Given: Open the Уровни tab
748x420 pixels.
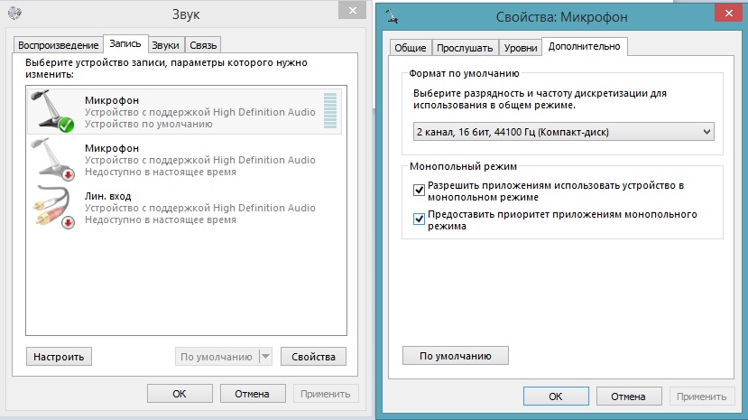Looking at the screenshot, I should pos(521,47).
